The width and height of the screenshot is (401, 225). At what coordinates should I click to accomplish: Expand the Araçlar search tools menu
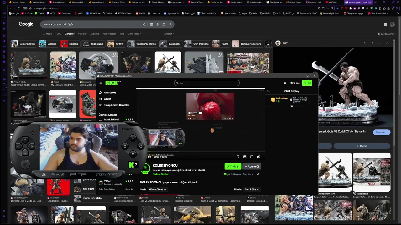coord(169,34)
